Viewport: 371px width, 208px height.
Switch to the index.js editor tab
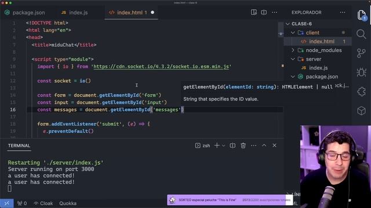[x=75, y=13]
